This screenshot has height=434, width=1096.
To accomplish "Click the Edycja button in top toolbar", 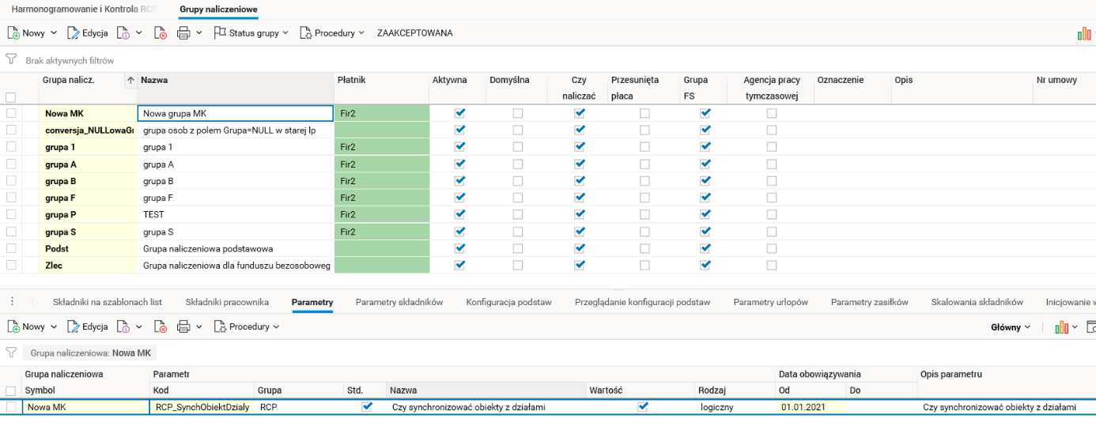I will pyautogui.click(x=87, y=33).
